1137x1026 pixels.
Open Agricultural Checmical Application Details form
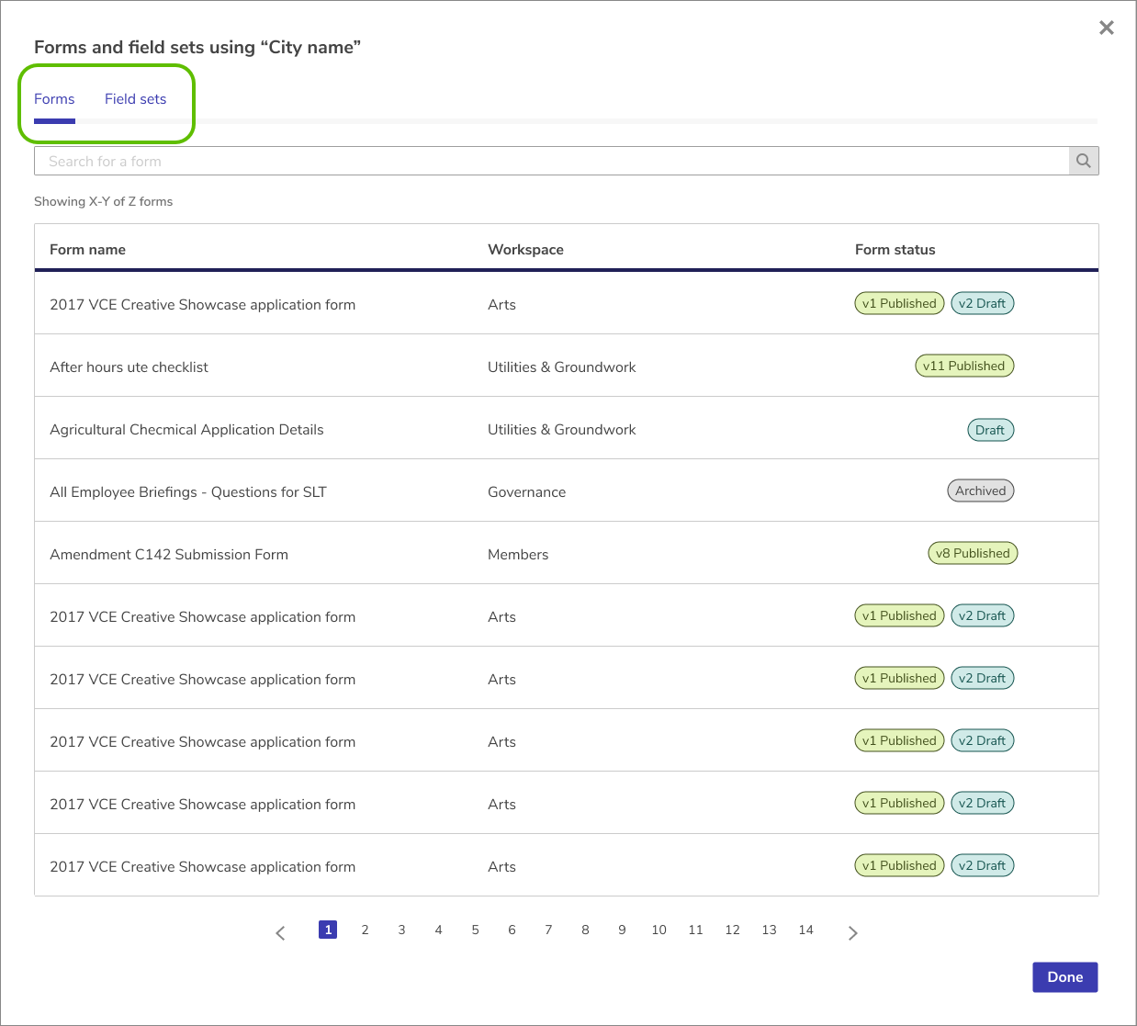point(186,430)
